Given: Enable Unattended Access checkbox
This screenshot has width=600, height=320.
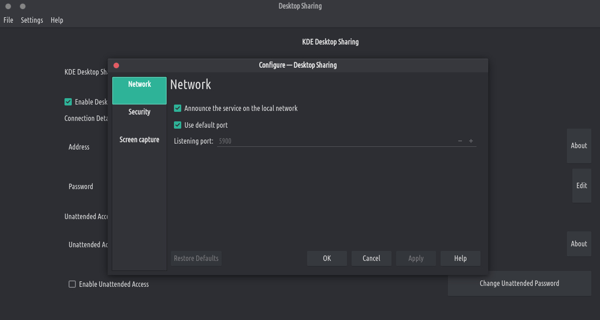Looking at the screenshot, I should point(72,284).
